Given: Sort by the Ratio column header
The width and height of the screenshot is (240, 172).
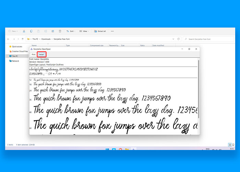Looking at the screenshot, I should click(x=142, y=45).
